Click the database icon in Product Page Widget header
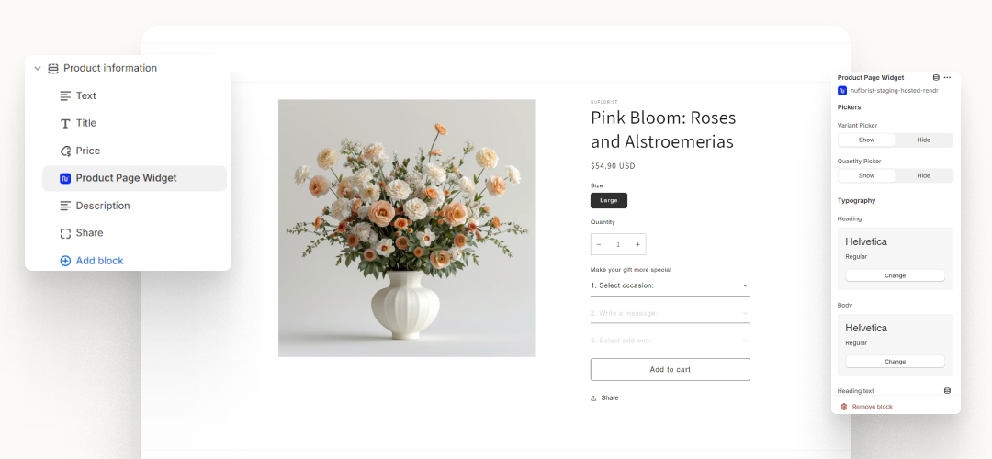The image size is (992, 459). [936, 78]
